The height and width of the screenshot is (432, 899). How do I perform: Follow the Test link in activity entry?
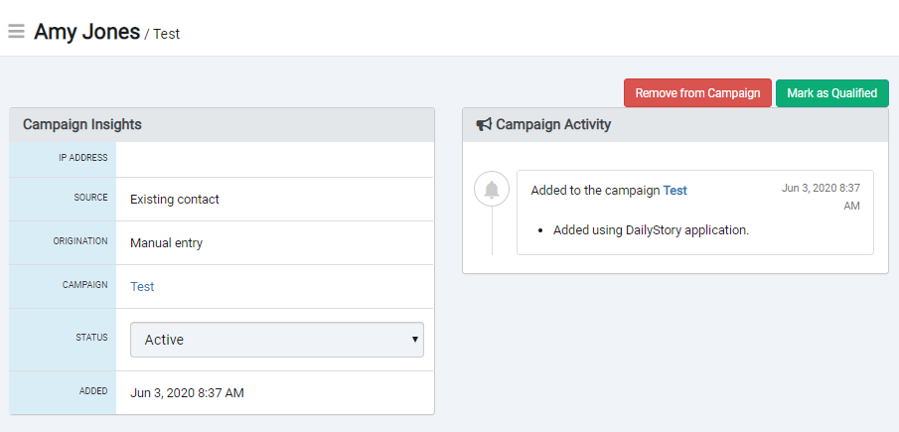pyautogui.click(x=675, y=191)
